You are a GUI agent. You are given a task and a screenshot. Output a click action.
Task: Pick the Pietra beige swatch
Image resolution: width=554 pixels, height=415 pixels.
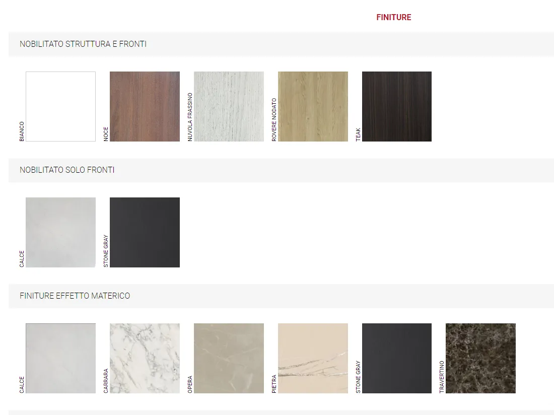click(313, 358)
